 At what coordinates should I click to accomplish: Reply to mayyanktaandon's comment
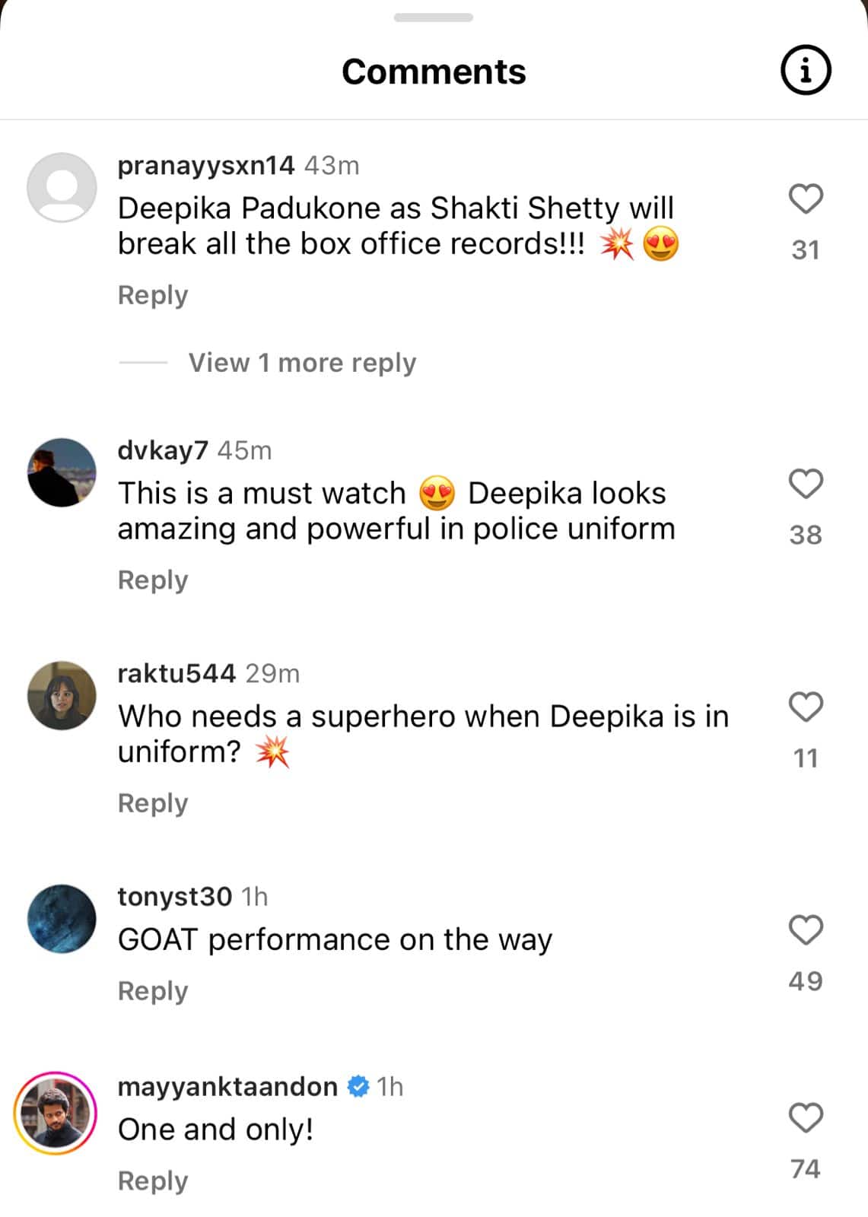[x=152, y=1181]
